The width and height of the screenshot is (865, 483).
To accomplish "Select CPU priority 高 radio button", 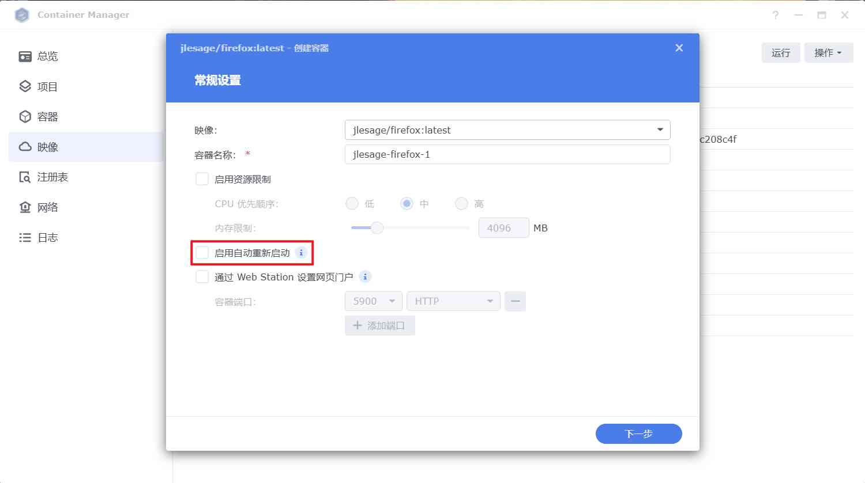I will point(461,204).
